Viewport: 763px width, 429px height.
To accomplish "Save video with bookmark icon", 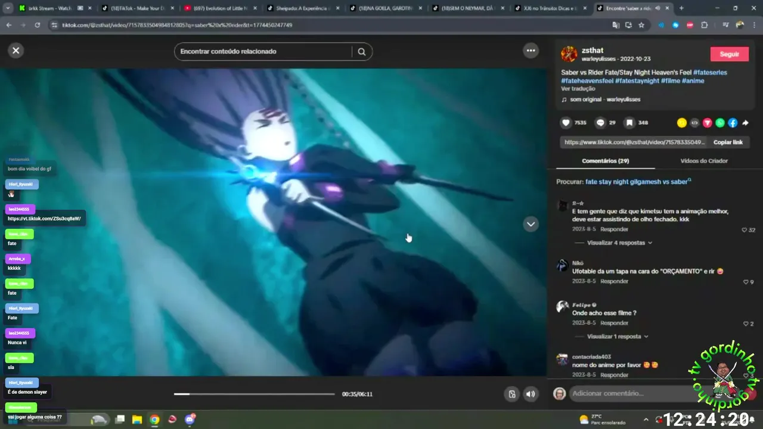I will click(629, 123).
